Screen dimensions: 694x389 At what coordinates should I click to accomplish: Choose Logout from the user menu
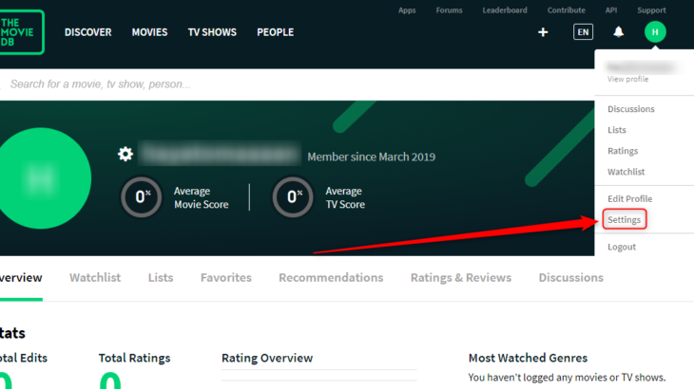coord(622,247)
